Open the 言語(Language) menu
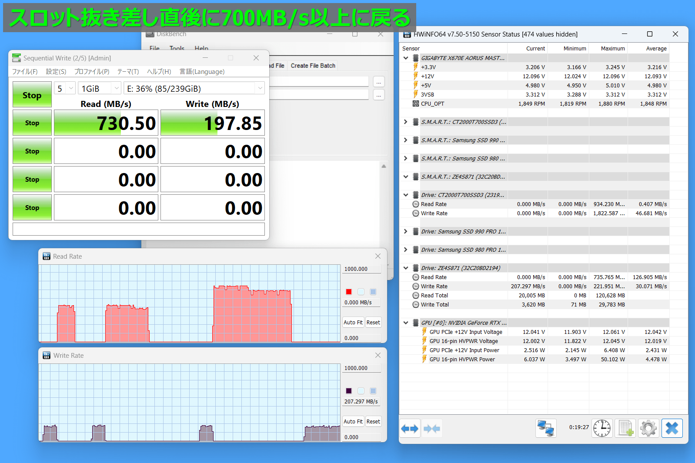The width and height of the screenshot is (695, 463). tap(202, 72)
